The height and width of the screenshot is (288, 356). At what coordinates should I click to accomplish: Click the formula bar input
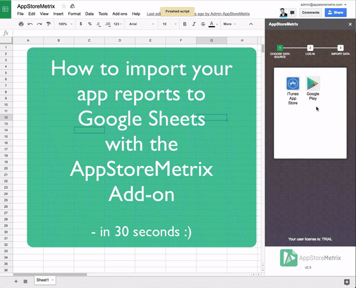(138, 33)
